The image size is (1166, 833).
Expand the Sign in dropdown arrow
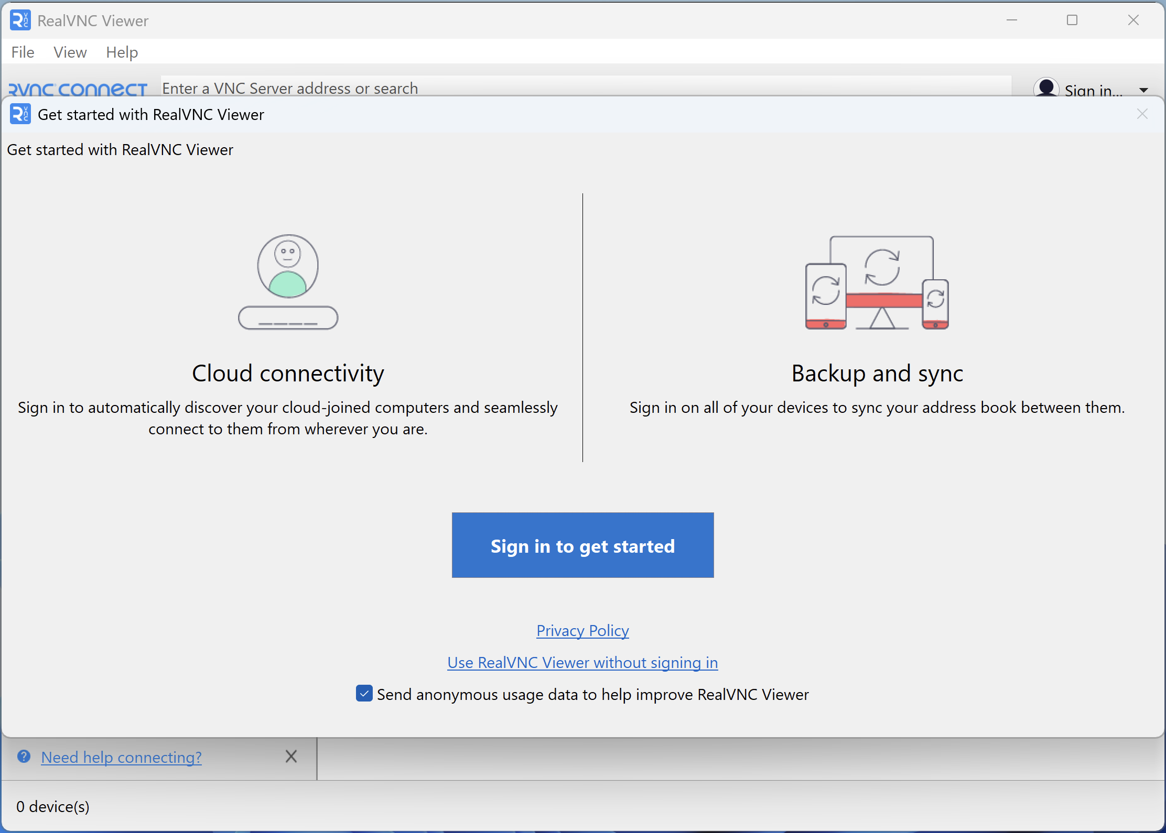(1143, 90)
